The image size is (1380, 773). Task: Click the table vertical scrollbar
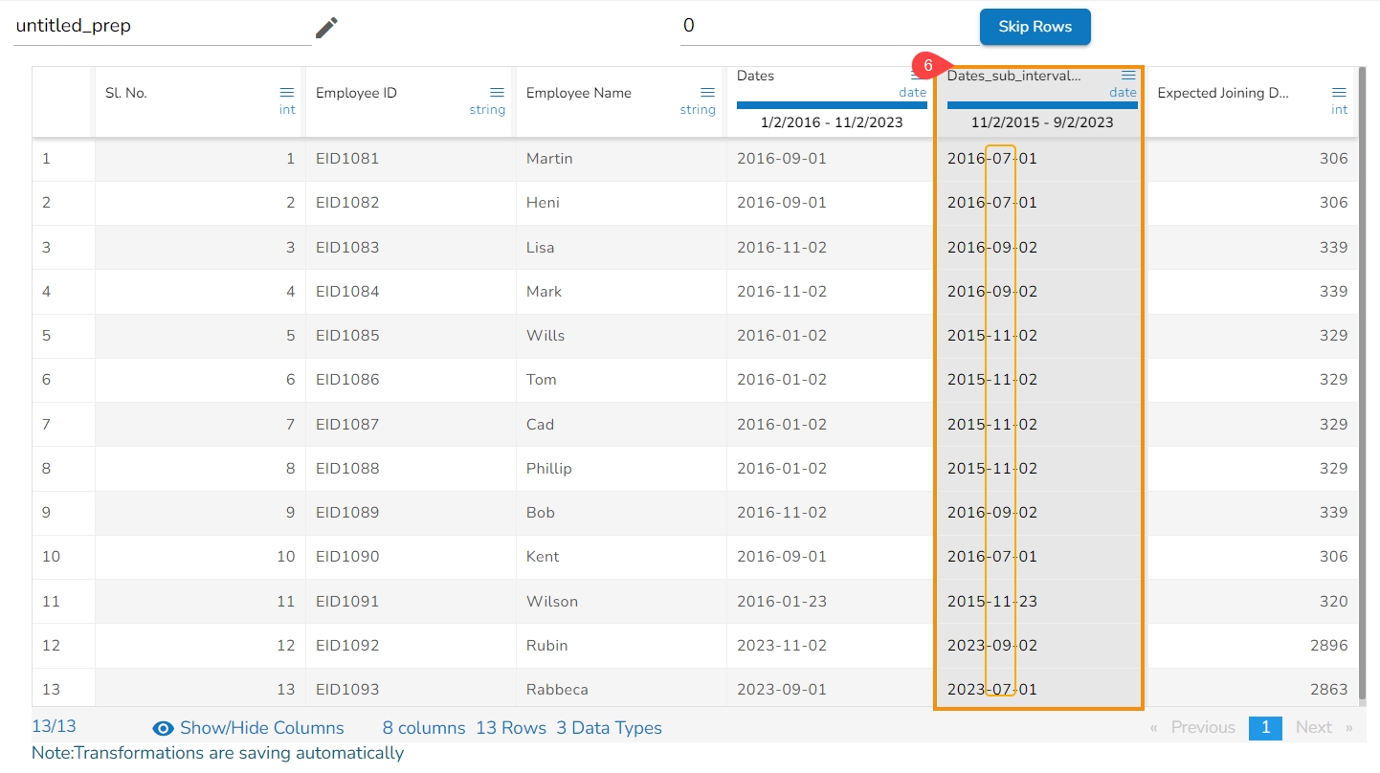click(x=1362, y=383)
